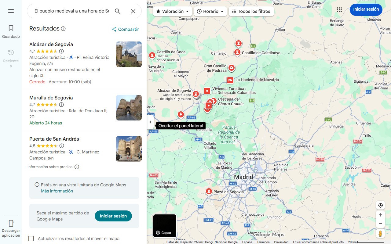
Task: Select the Street View Pegman
Action: 380,234
